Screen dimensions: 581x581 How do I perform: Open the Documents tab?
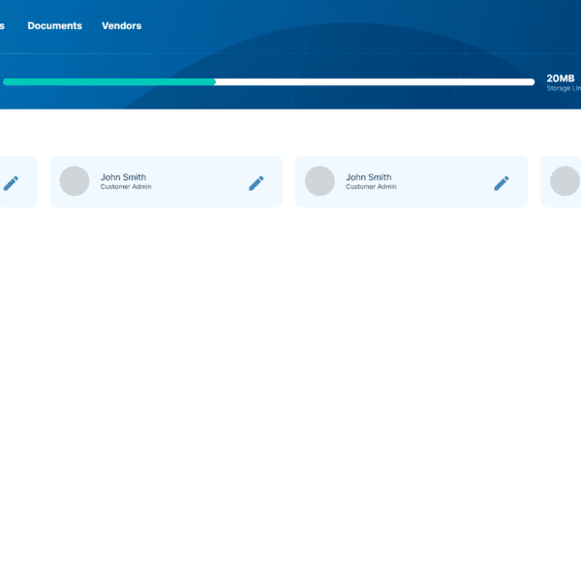click(x=54, y=26)
